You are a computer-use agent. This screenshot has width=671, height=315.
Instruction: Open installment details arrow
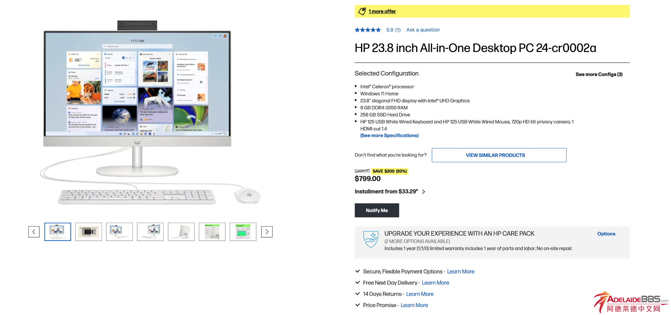click(x=424, y=192)
